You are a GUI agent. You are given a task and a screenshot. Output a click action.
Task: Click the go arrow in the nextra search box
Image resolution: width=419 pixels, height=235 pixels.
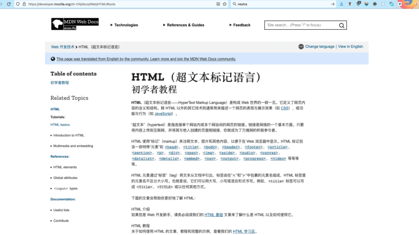333,4
